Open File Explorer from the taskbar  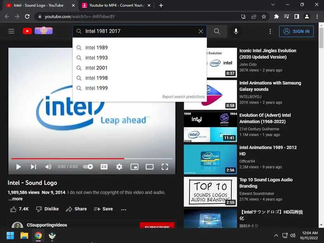[24, 235]
